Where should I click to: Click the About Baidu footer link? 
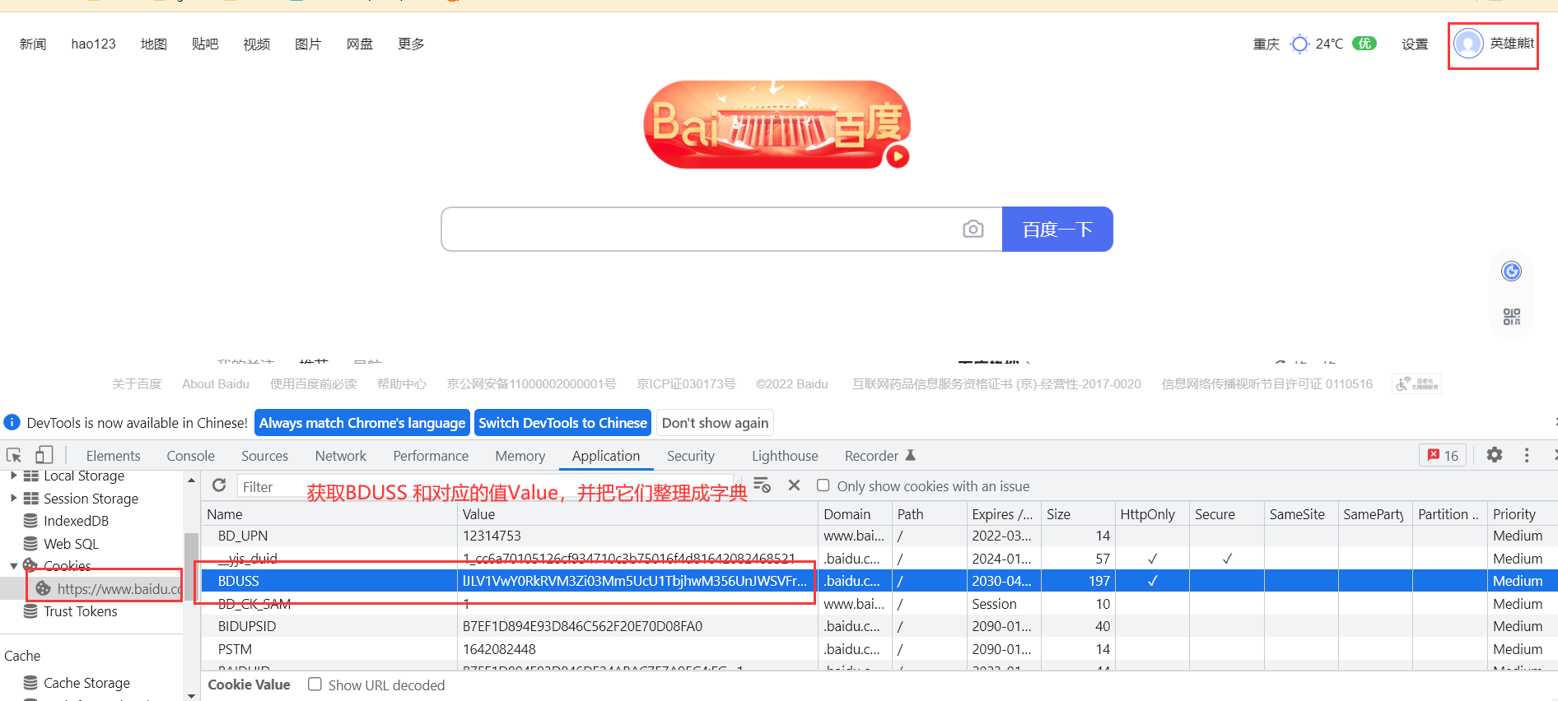216,384
